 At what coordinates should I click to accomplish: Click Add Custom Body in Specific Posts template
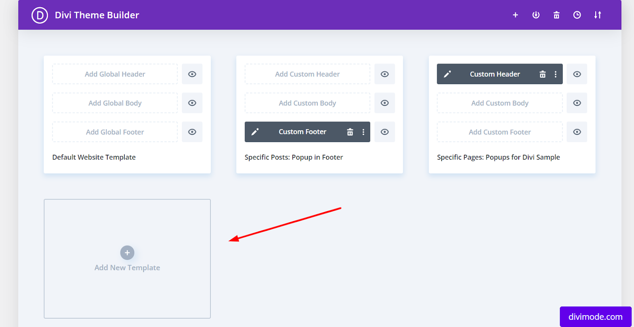307,103
